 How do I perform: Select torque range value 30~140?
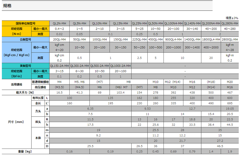(x=192, y=29)
